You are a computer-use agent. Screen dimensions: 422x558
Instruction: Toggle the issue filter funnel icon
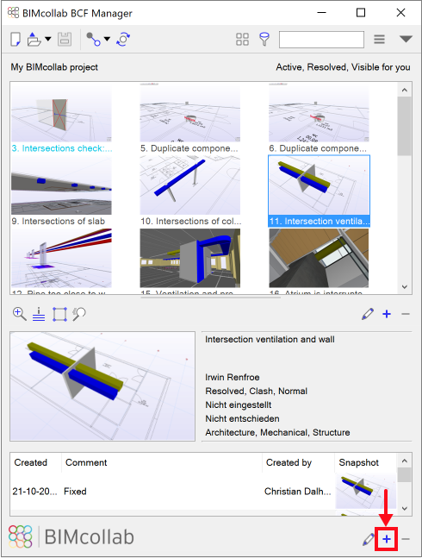click(x=264, y=39)
